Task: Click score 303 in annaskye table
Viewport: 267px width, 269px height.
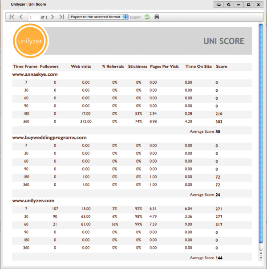Action: 219,122
